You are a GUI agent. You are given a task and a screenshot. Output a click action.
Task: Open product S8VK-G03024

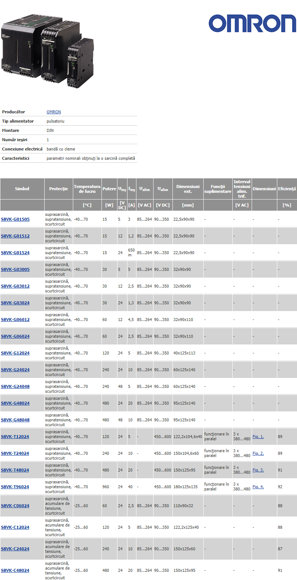(15, 303)
